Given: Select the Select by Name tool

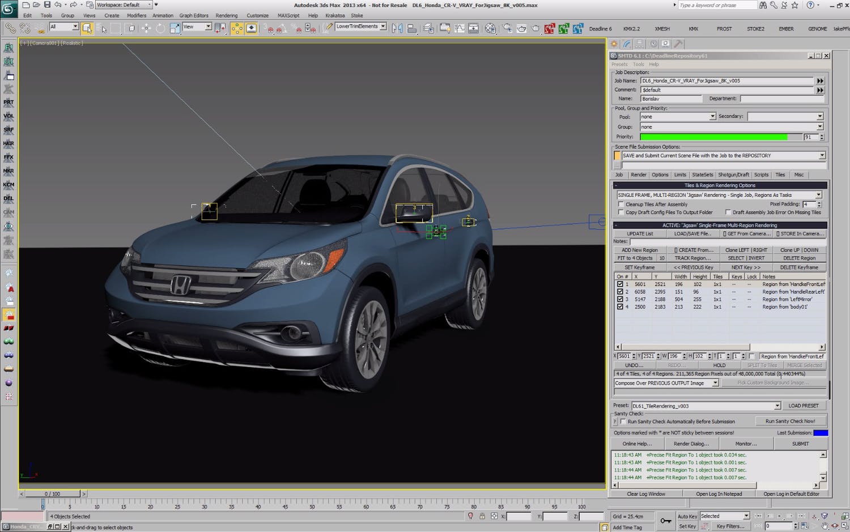Looking at the screenshot, I should pyautogui.click(x=102, y=28).
